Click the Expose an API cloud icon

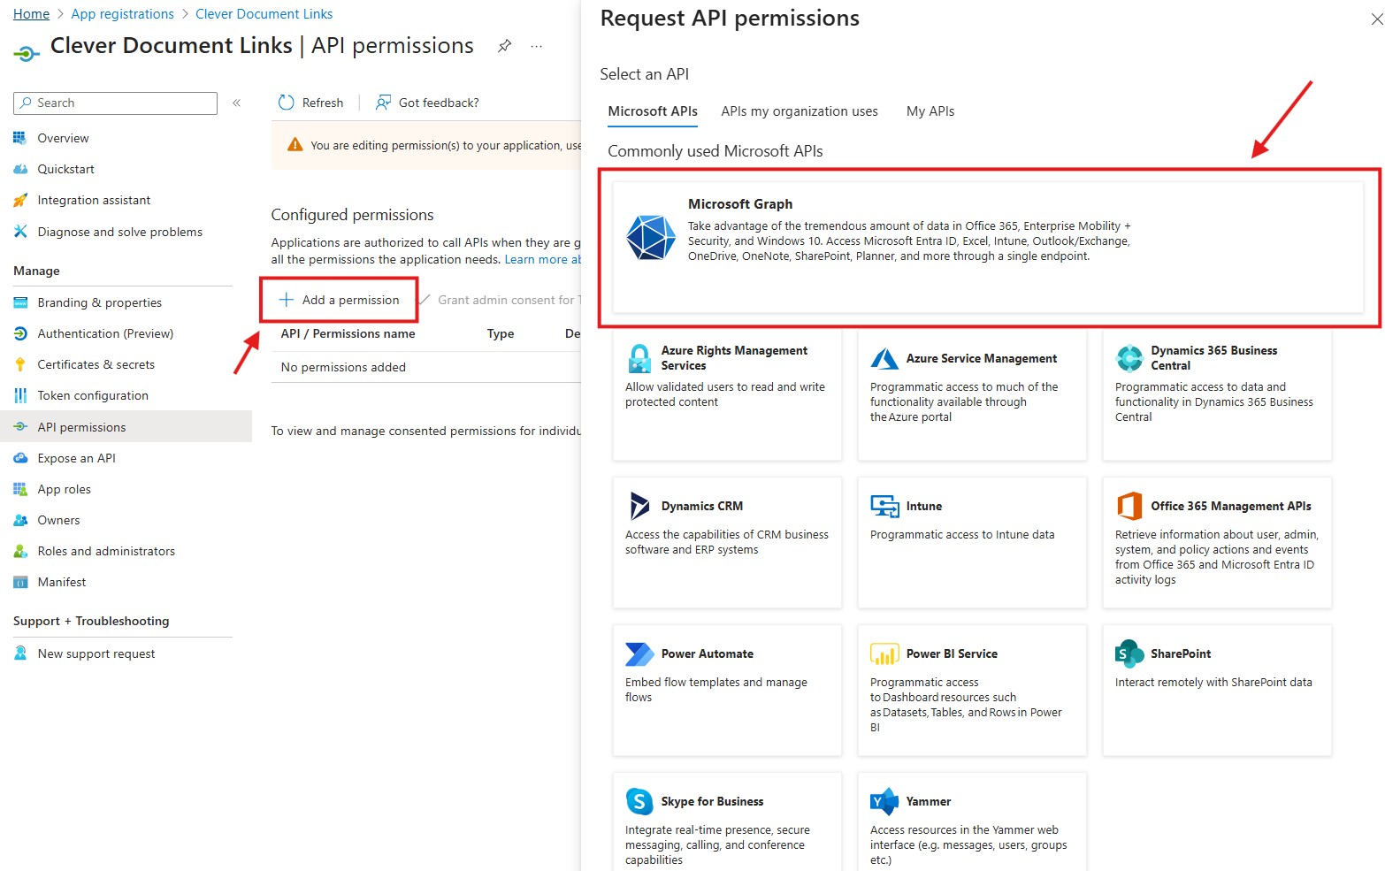(x=20, y=458)
